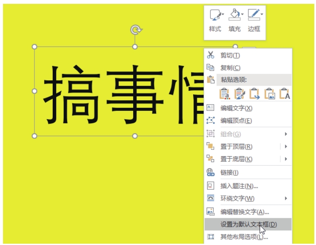Click the Style (样式) brush icon
This screenshot has height=245, width=316.
(x=215, y=15)
